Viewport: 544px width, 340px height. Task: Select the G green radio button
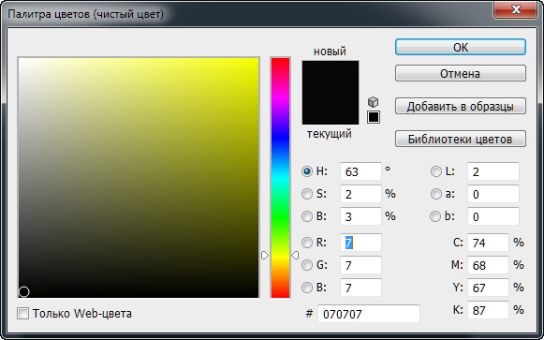[x=307, y=265]
